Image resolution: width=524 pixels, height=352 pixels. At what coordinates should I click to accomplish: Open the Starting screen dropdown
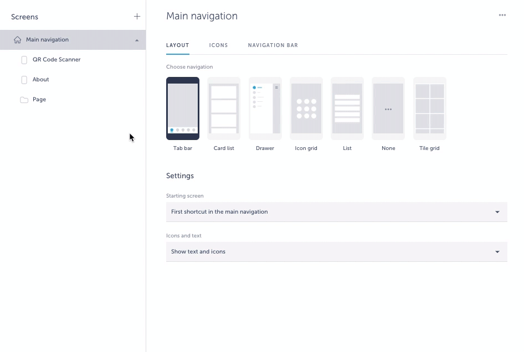tap(337, 212)
